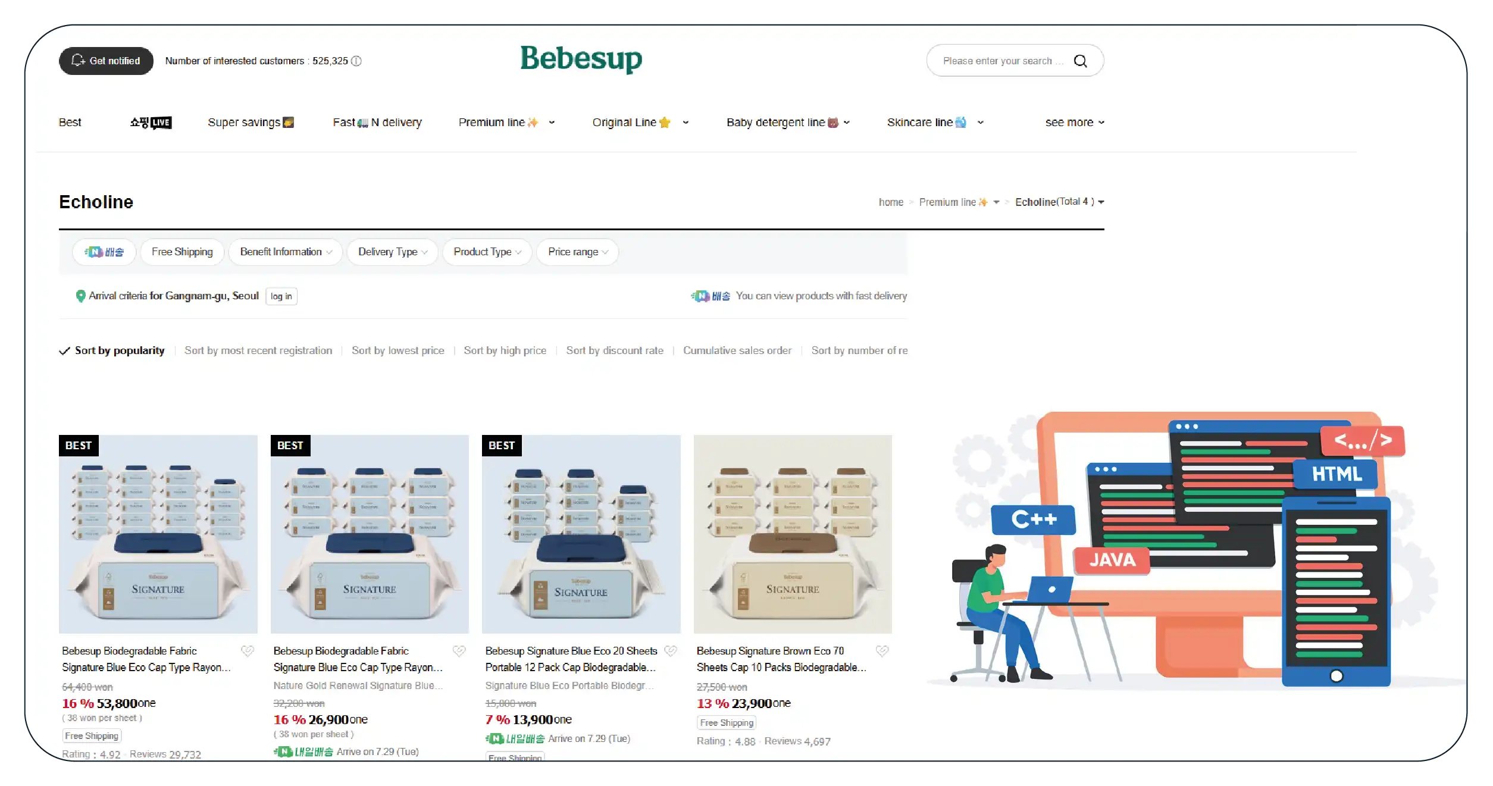Toggle the Free Shipping filter

point(182,252)
